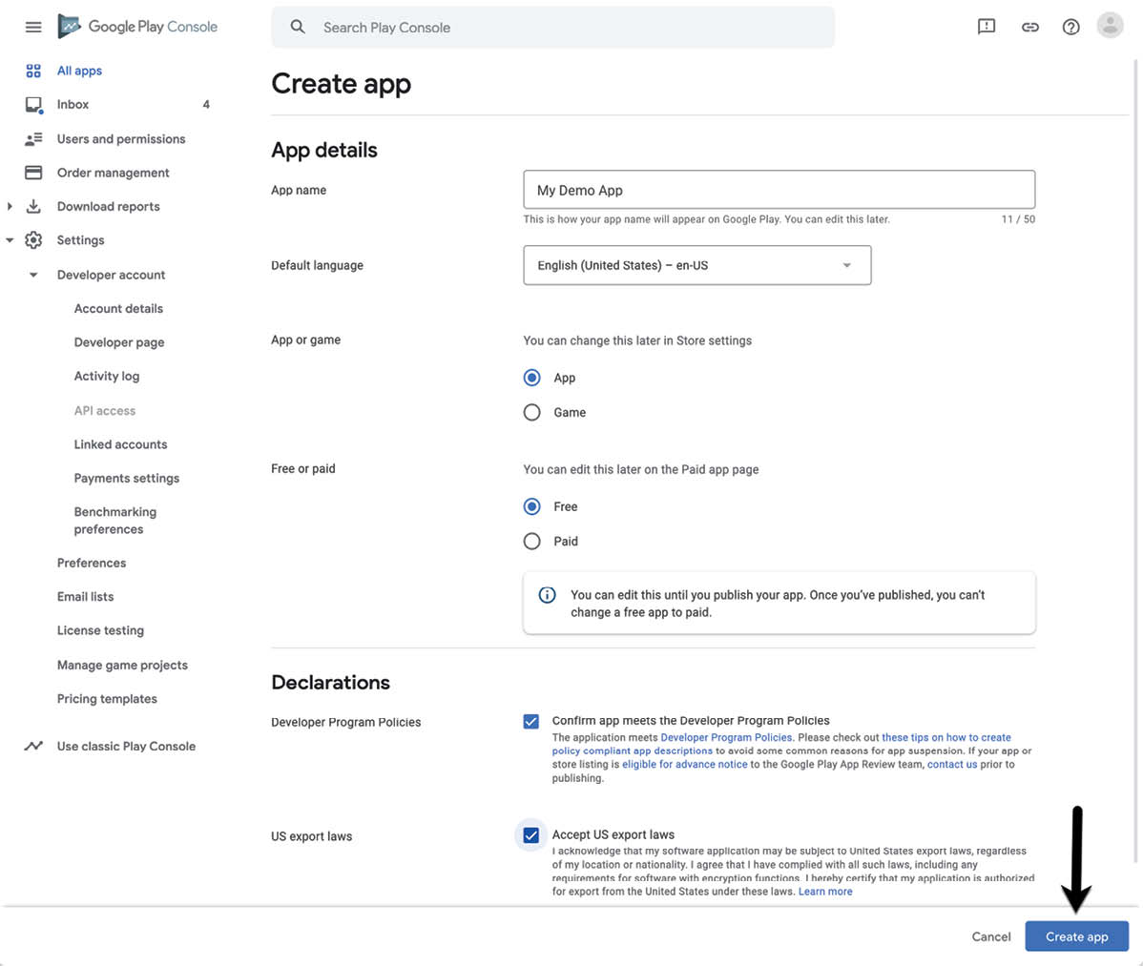This screenshot has width=1143, height=966.
Task: Open Order management
Action: 113,173
